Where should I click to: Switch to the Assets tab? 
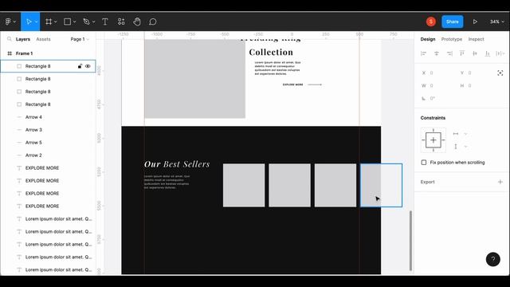[43, 39]
